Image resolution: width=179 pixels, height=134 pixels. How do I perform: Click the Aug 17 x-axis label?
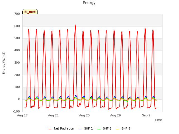22,115
